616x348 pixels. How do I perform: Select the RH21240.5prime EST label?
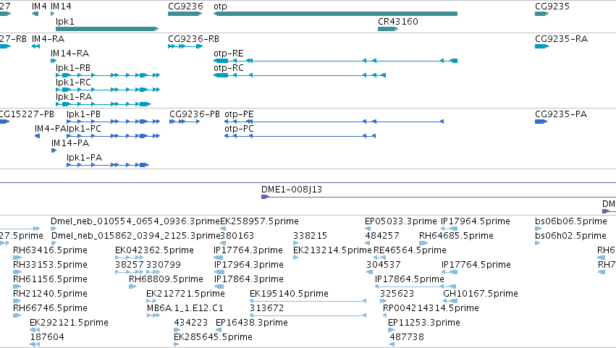point(50,294)
